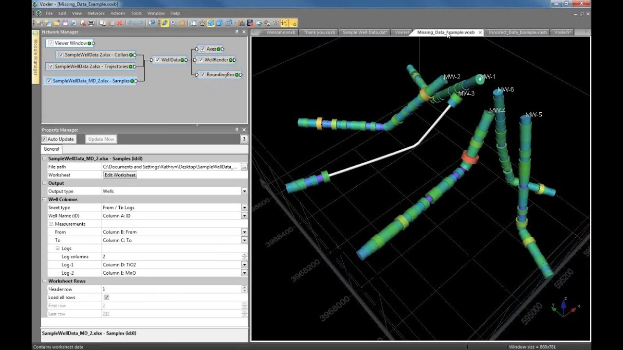Open the Output type dropdown
Viewport: 623px width, 350px height.
coord(244,192)
